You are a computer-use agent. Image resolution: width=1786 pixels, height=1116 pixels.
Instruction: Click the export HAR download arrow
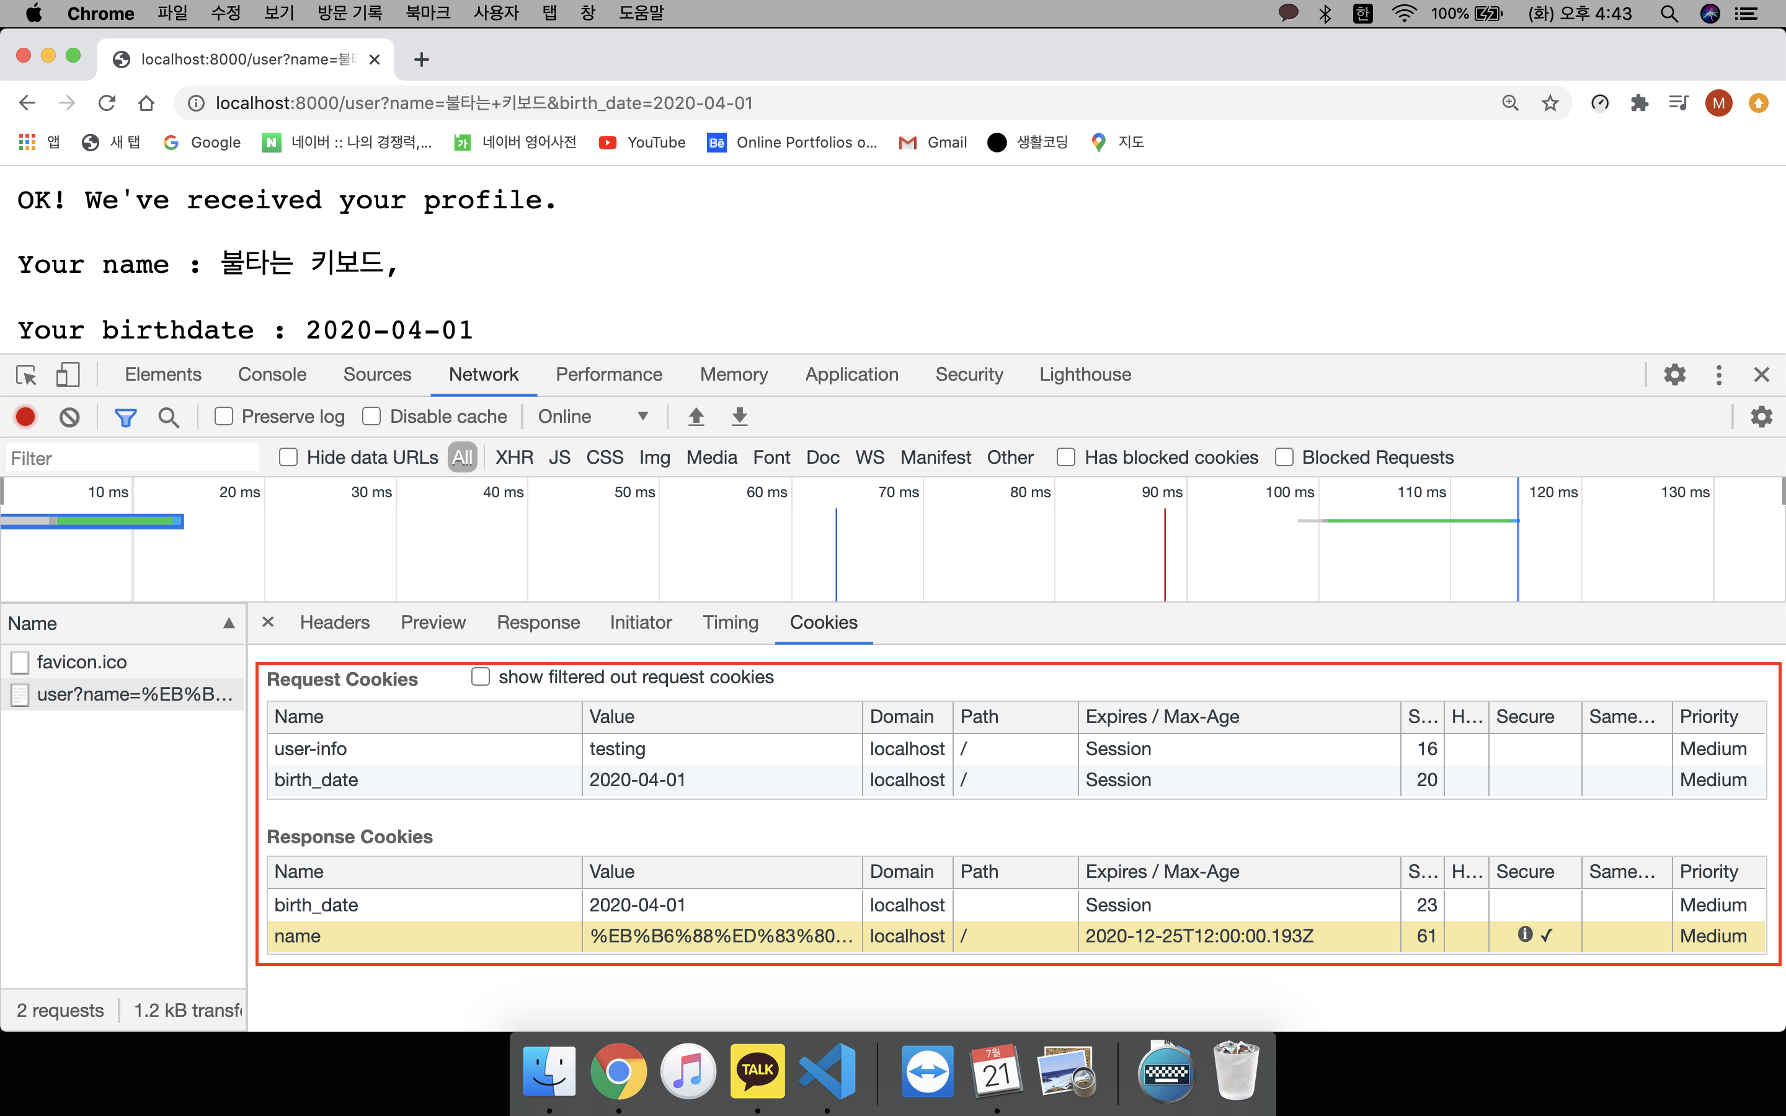(x=739, y=417)
